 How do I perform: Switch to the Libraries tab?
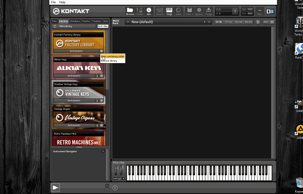tap(64, 21)
